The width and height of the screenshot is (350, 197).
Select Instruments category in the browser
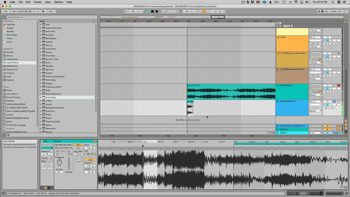click(12, 59)
